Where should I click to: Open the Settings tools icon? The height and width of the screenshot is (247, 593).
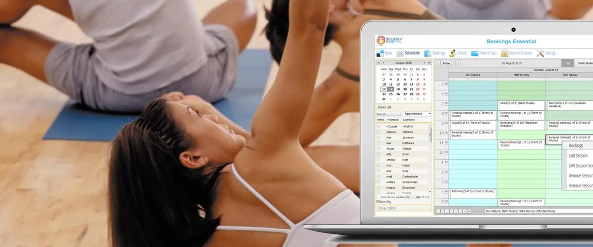pos(540,53)
